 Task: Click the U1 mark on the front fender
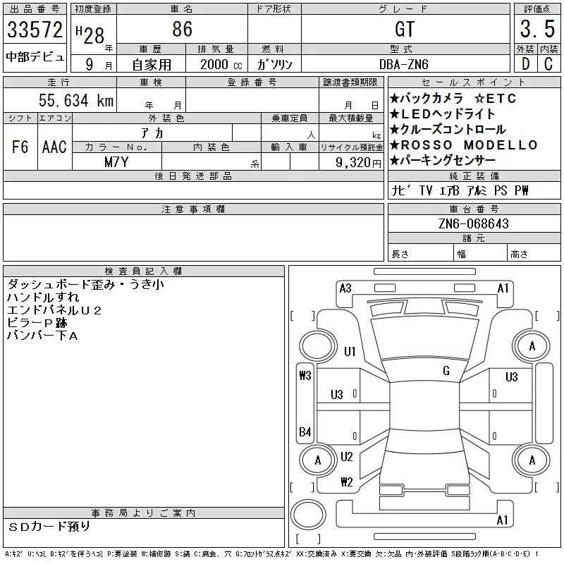350,351
